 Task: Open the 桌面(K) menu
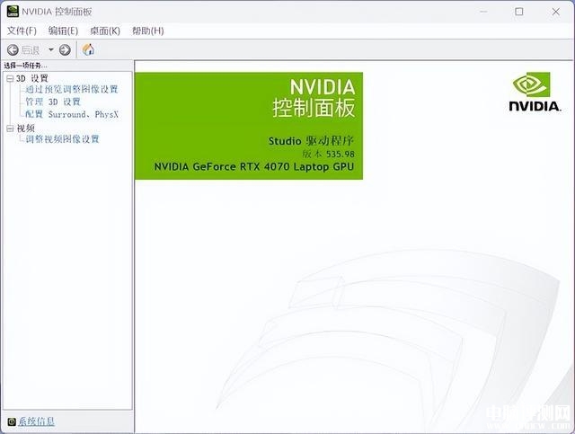click(x=105, y=31)
